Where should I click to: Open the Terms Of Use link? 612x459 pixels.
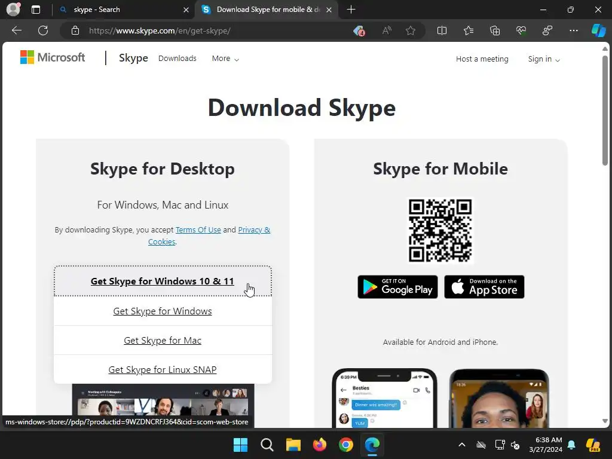pos(198,229)
